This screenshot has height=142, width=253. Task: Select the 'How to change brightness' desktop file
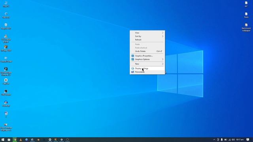[6, 127]
